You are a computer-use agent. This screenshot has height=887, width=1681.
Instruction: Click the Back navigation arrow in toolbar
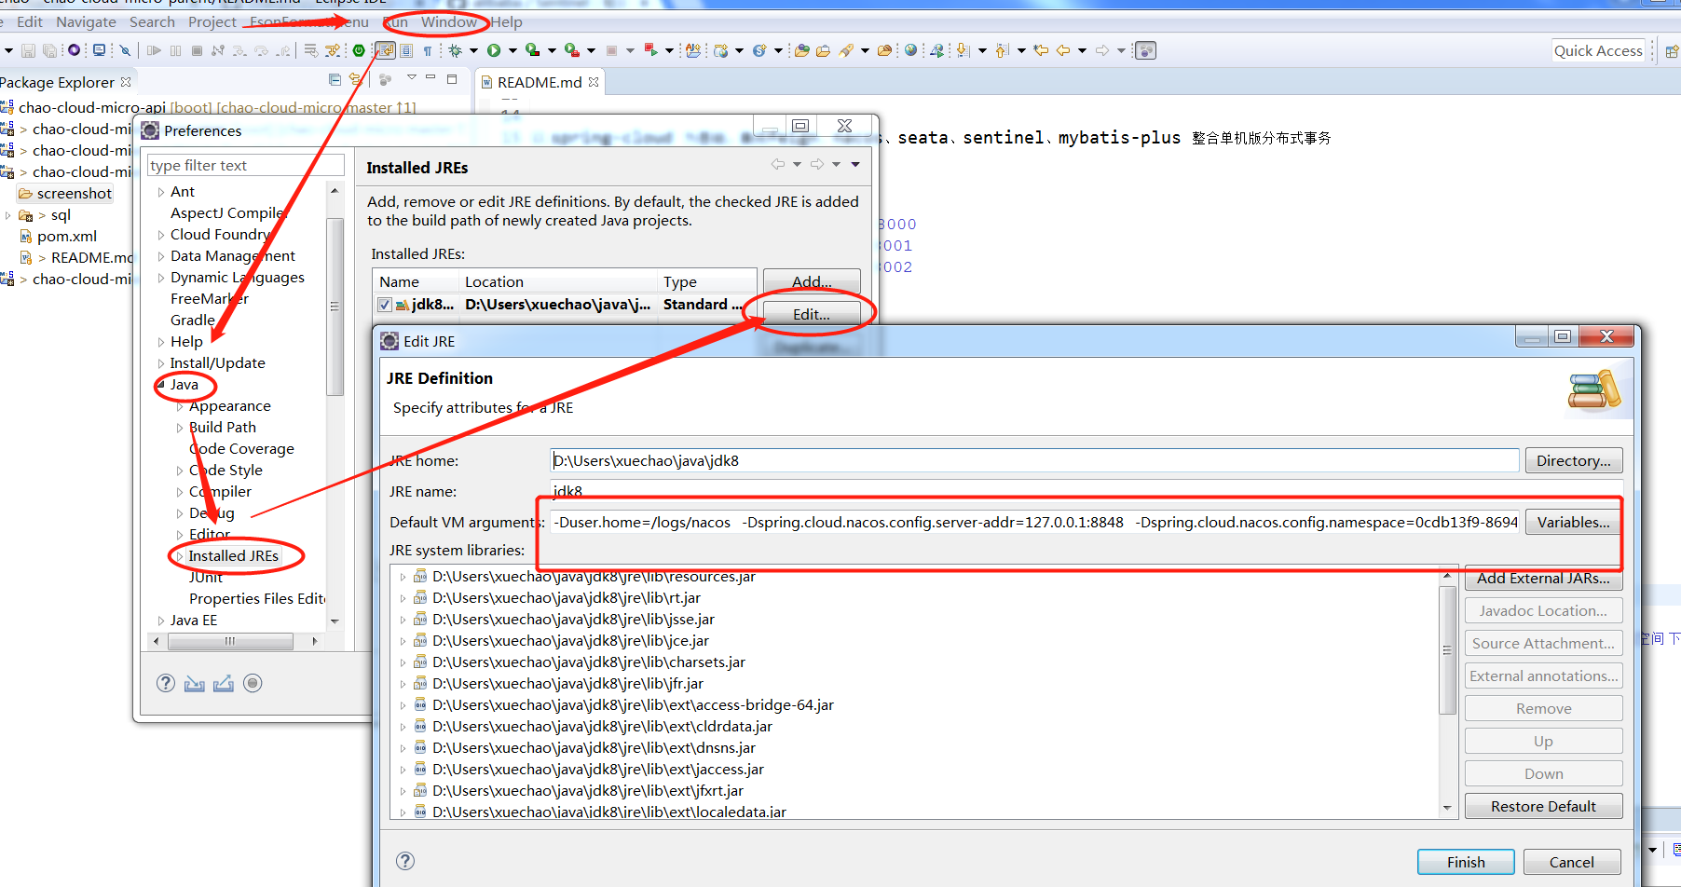(x=1063, y=50)
